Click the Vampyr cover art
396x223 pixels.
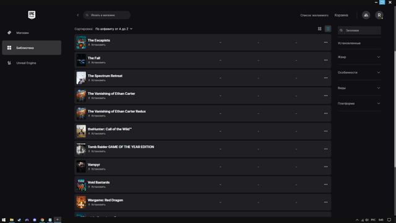[x=81, y=167]
